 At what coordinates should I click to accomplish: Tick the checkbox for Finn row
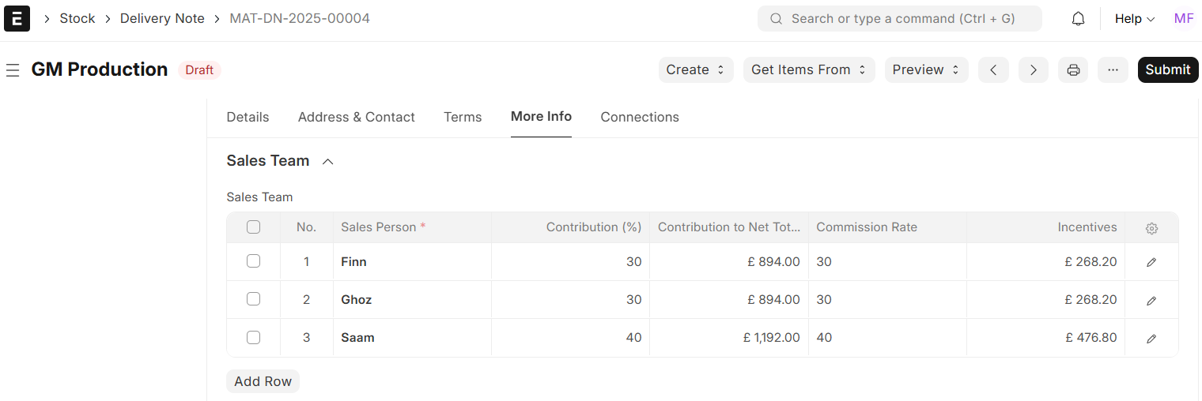click(x=253, y=261)
